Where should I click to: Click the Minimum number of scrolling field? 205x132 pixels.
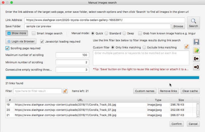(72, 62)
